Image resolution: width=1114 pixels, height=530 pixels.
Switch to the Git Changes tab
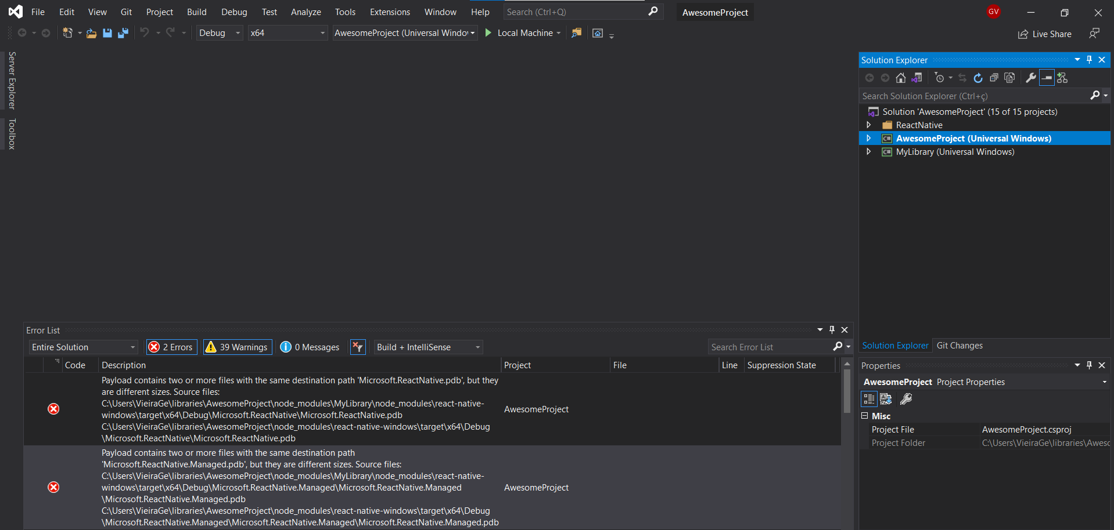tap(960, 345)
